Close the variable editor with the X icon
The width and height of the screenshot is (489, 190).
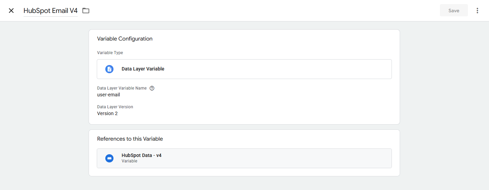(x=11, y=11)
